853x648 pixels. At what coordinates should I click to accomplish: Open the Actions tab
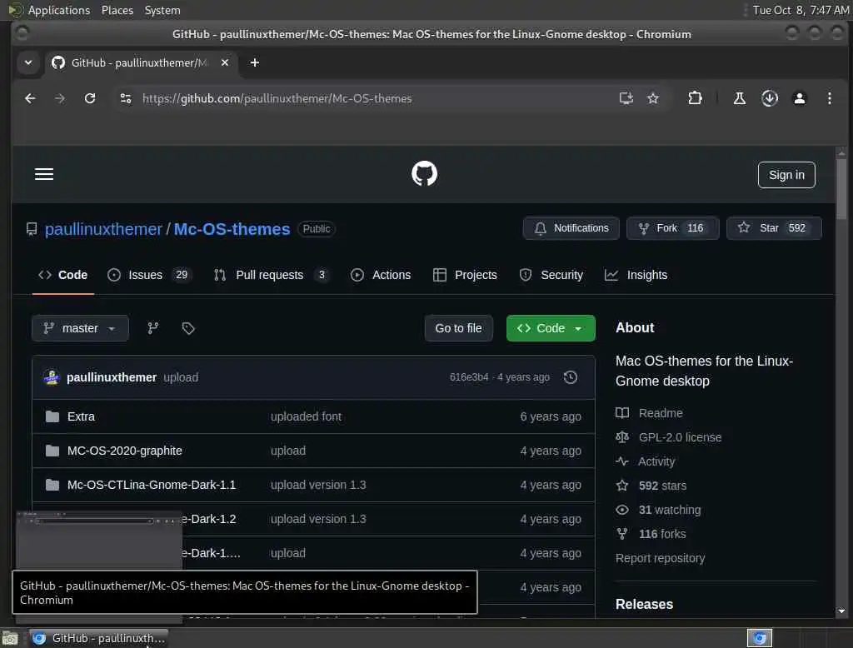point(381,275)
